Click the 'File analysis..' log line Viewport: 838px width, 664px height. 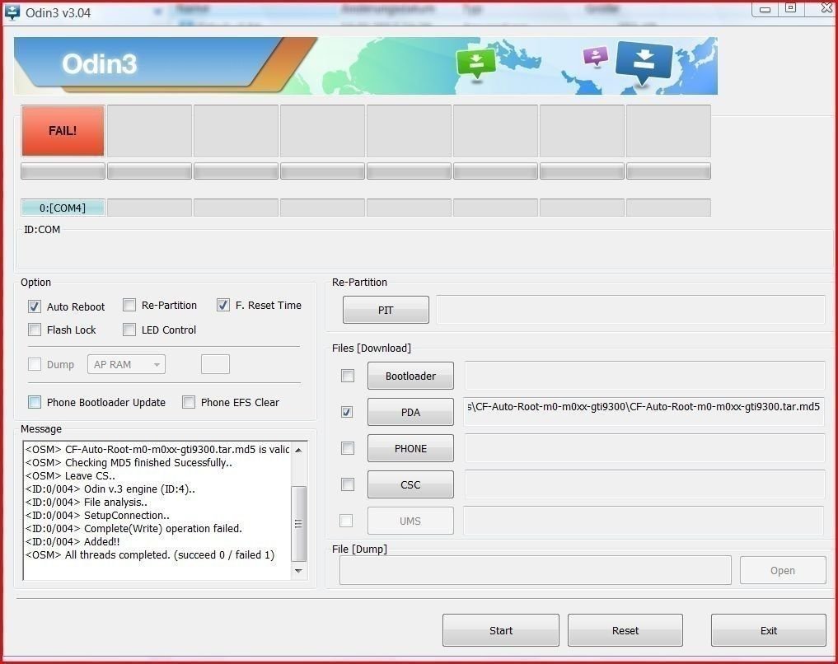click(x=86, y=503)
